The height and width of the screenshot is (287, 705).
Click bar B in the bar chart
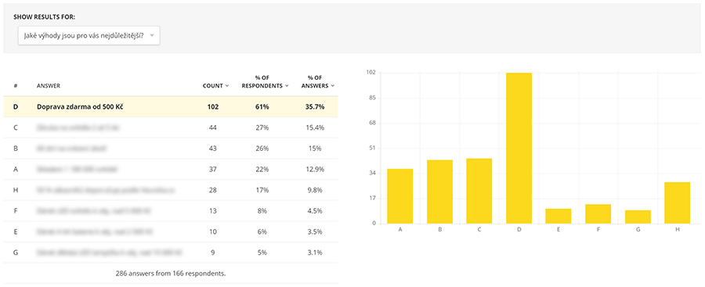pyautogui.click(x=439, y=192)
